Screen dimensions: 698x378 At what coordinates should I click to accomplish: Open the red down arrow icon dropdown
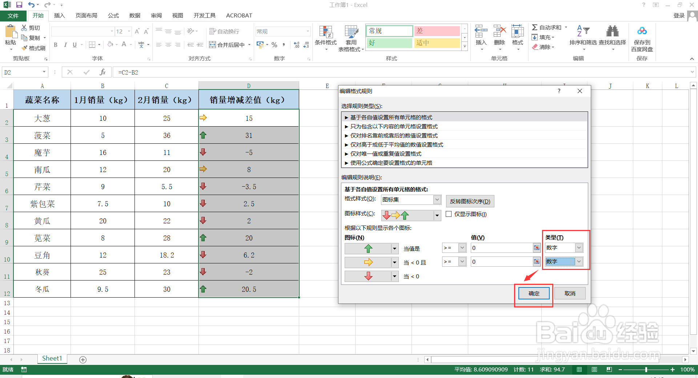coord(394,276)
